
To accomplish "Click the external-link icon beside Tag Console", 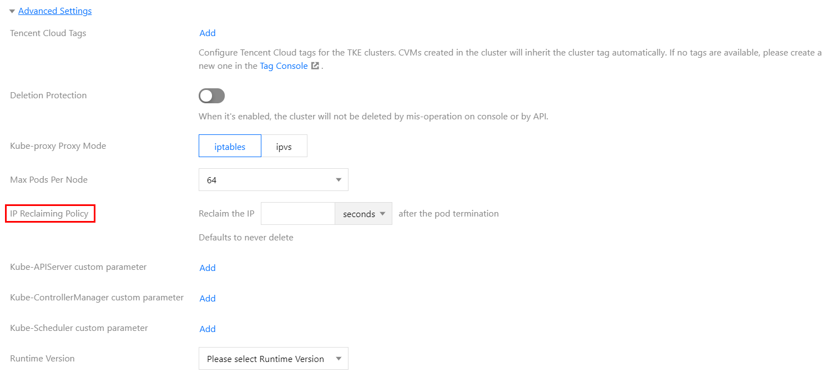I will [x=315, y=66].
